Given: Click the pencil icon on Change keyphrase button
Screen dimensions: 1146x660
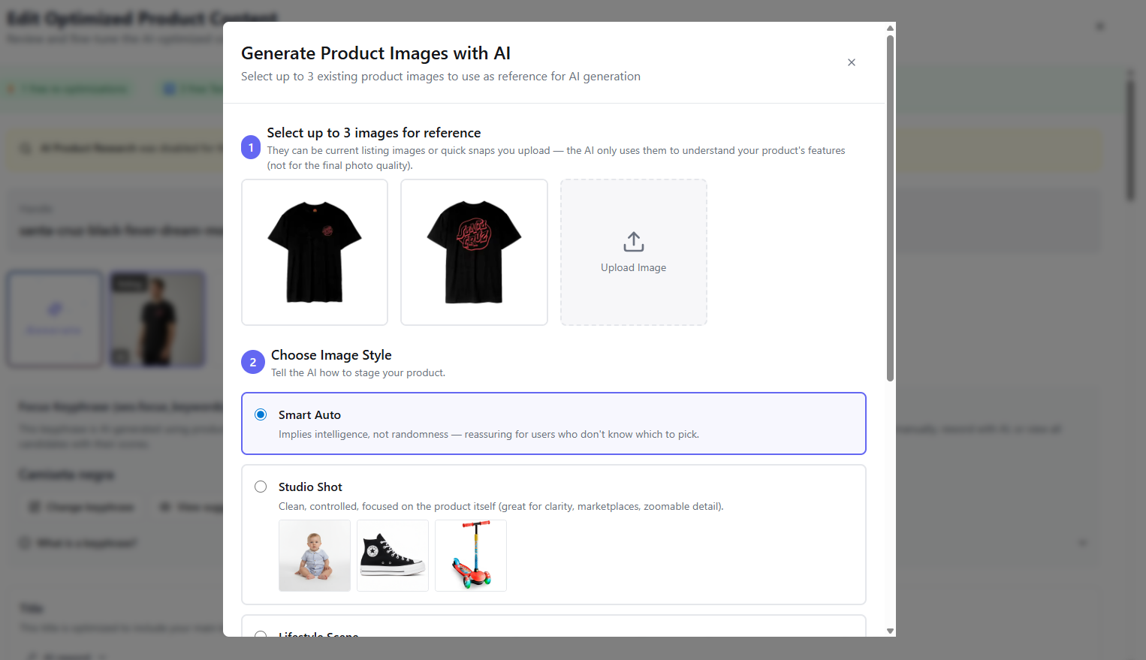Looking at the screenshot, I should [35, 506].
